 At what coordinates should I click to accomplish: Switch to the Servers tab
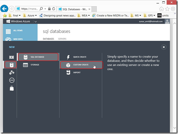point(62,39)
